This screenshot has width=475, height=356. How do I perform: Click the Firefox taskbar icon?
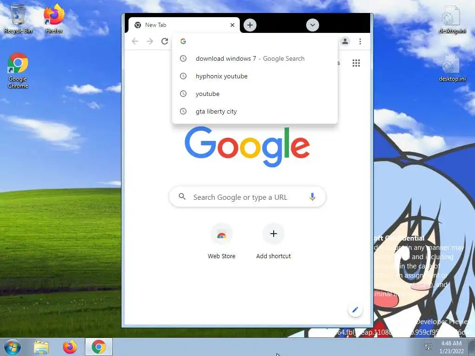[70, 347]
